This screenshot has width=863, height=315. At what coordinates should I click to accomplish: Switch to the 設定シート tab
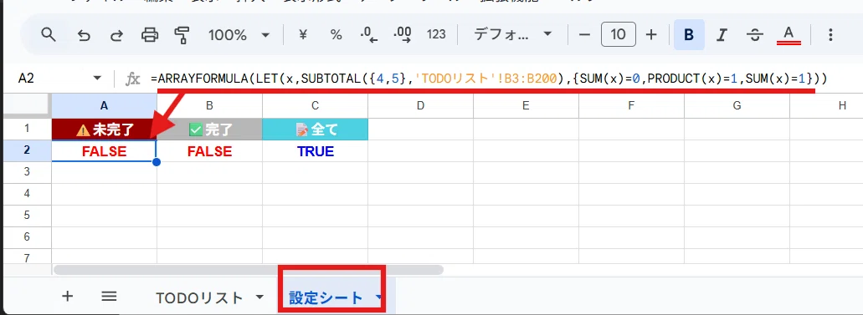(x=326, y=298)
